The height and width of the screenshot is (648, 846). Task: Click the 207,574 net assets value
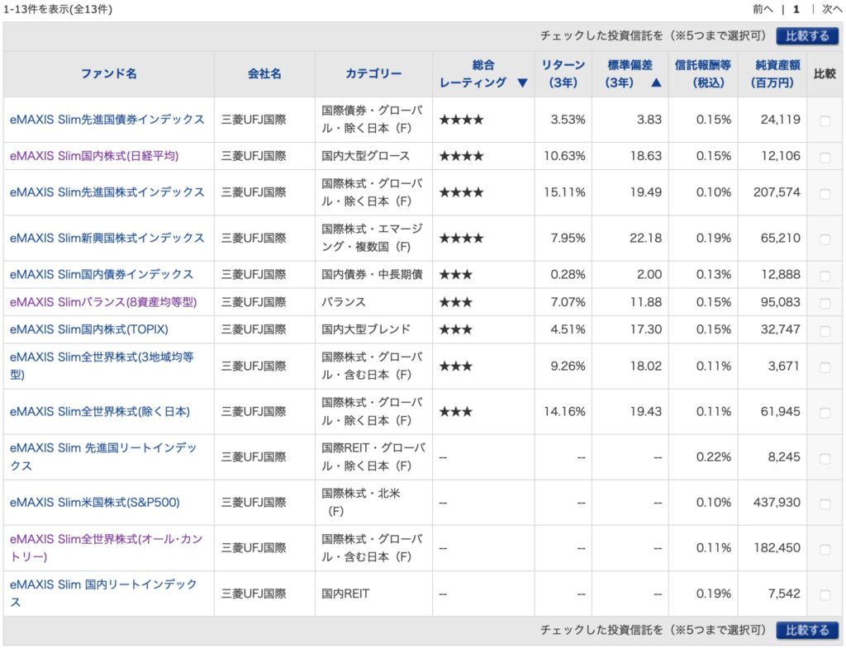[x=777, y=192]
